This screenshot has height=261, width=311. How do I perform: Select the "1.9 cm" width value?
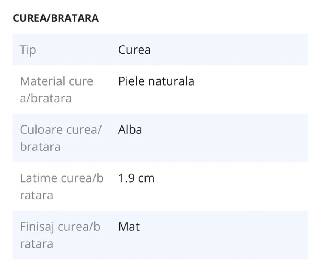point(136,178)
